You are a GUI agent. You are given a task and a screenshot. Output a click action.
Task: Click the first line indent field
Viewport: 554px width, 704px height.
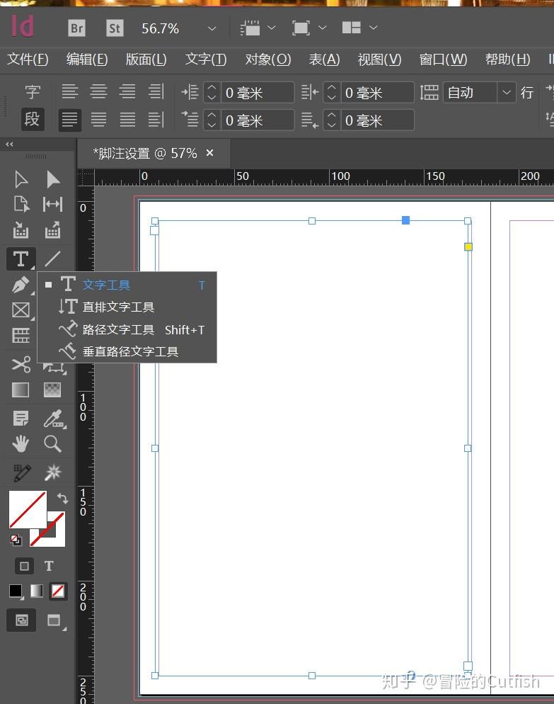click(258, 120)
